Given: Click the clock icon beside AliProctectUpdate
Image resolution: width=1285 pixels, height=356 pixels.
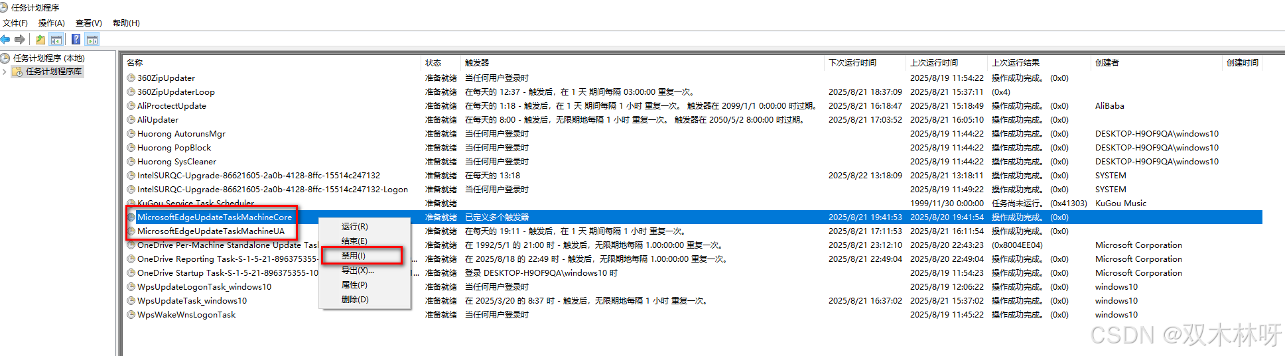Looking at the screenshot, I should (x=131, y=105).
